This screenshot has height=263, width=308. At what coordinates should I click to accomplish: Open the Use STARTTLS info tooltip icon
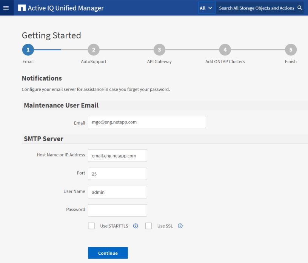135,226
